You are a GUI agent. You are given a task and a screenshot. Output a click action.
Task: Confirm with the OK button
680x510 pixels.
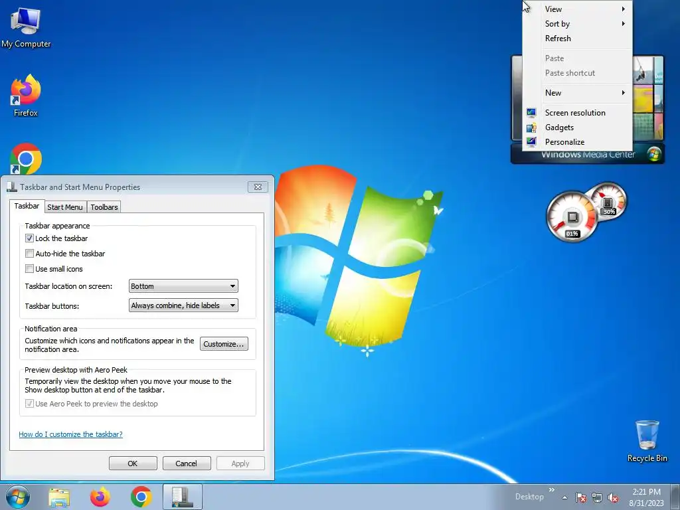click(x=133, y=463)
